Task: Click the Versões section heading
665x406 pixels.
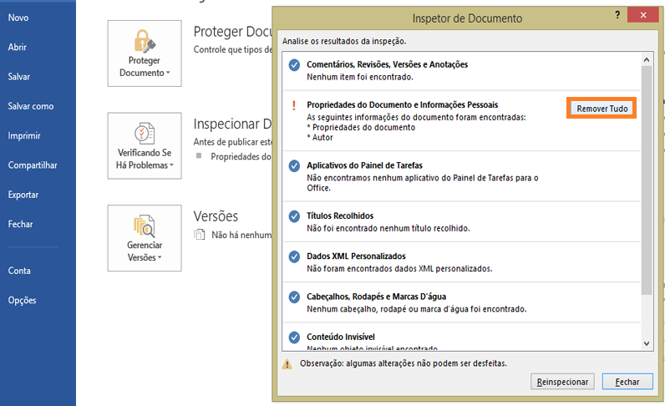Action: click(x=216, y=216)
